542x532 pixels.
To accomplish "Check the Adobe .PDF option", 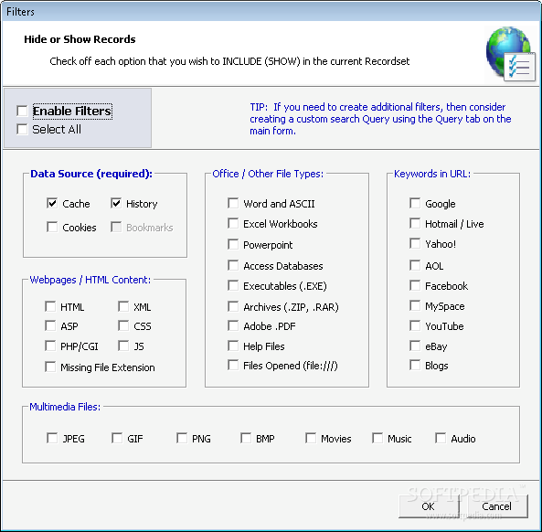I will [x=233, y=325].
